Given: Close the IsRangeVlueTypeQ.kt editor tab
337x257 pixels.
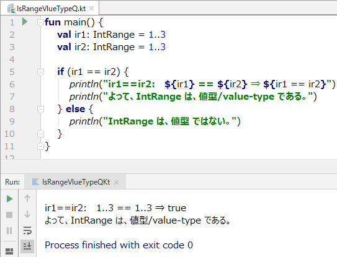Looking at the screenshot, I should pyautogui.click(x=92, y=9).
